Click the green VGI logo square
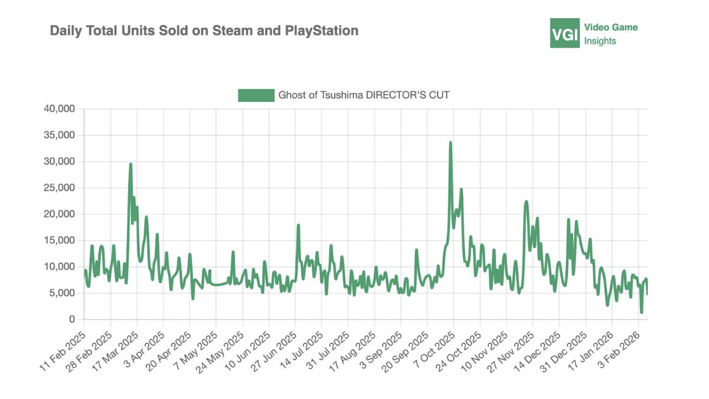Screen dimensions: 709x399 pos(565,33)
